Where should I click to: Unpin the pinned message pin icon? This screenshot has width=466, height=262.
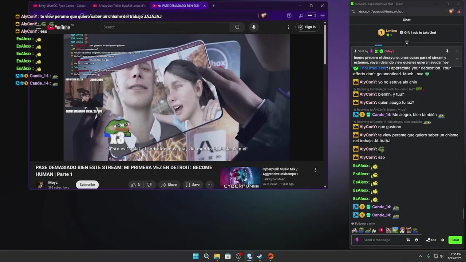[447, 51]
